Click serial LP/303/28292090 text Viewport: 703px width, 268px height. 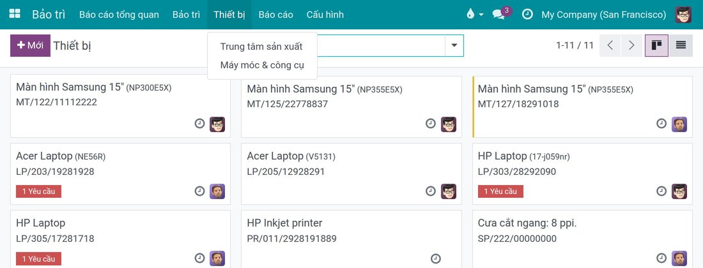[517, 172]
